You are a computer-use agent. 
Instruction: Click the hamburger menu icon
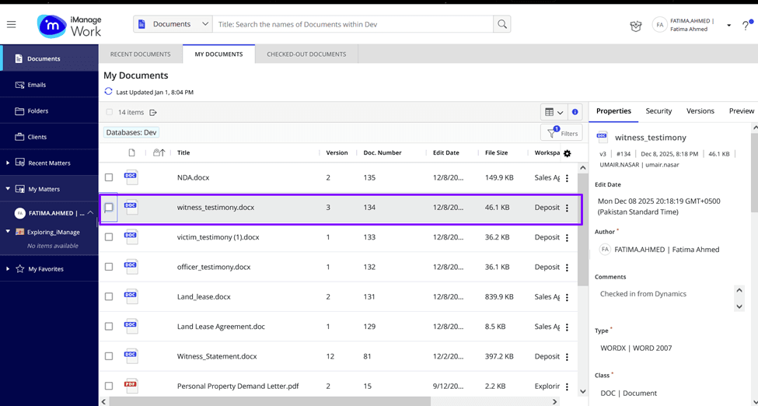[11, 25]
